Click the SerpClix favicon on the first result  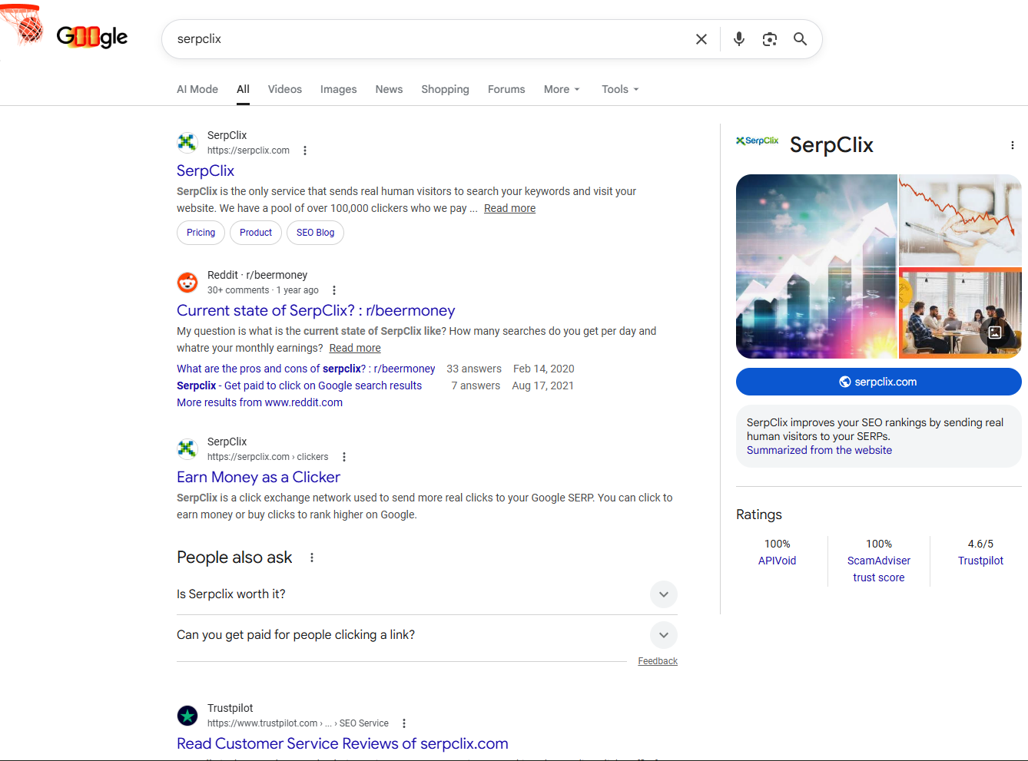187,142
